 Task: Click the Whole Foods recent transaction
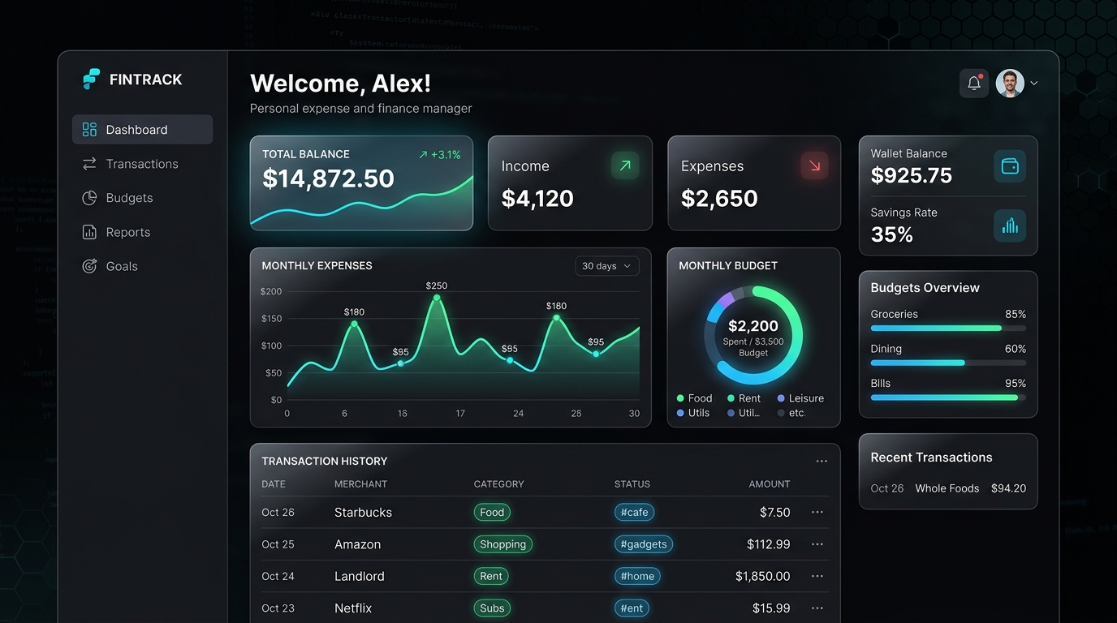(x=948, y=488)
